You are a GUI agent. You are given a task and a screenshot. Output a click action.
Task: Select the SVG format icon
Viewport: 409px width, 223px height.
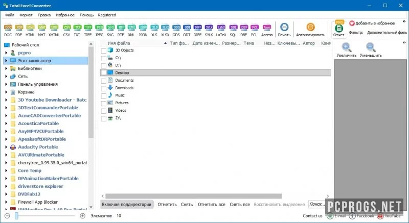(x=110, y=28)
